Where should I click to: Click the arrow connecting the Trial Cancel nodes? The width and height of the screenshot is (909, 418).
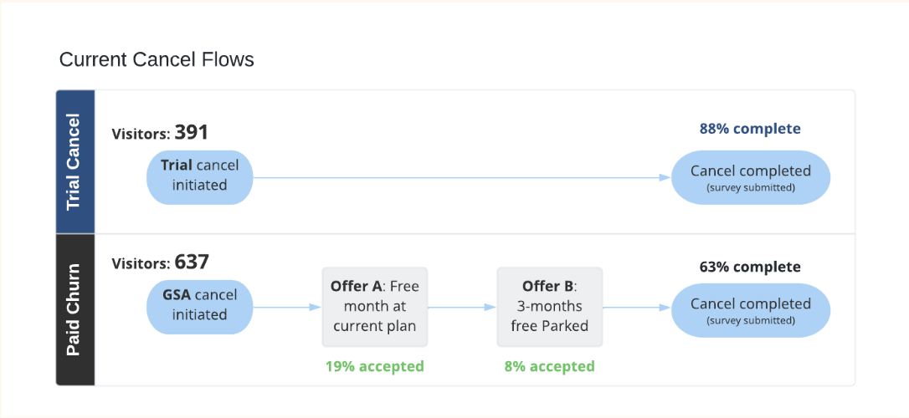click(460, 177)
